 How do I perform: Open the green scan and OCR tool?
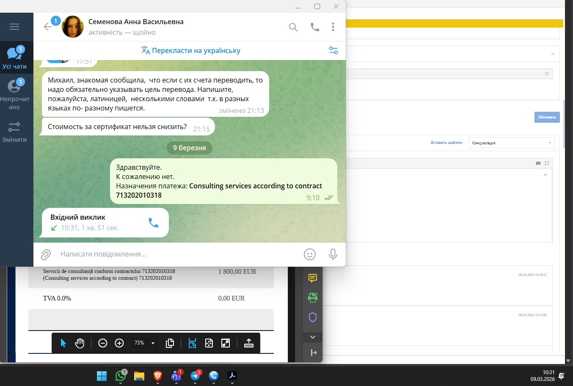[313, 298]
